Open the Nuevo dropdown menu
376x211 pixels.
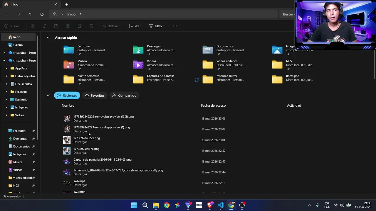[x=14, y=26]
